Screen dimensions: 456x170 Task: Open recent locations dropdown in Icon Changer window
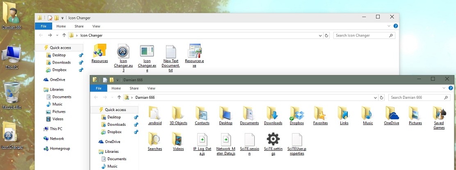[x=57, y=36]
